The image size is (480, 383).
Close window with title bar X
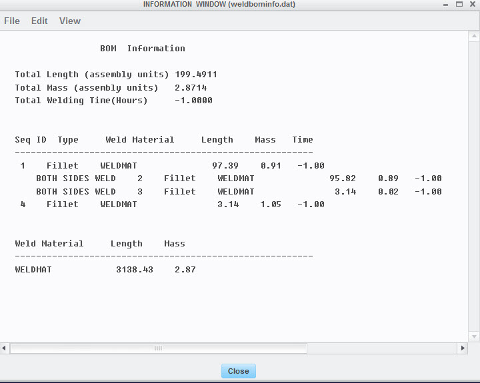[473, 4]
